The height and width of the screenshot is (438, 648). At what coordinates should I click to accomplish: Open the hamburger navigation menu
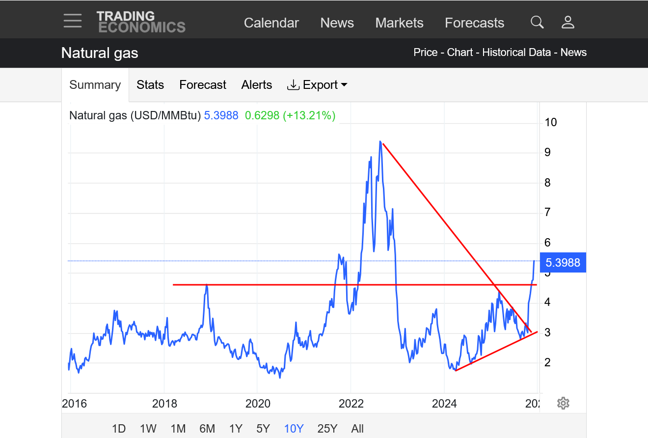(73, 21)
